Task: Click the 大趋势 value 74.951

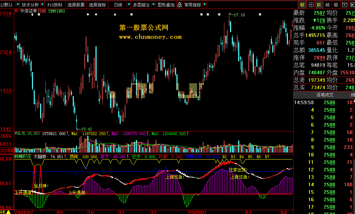Action: click(x=57, y=157)
